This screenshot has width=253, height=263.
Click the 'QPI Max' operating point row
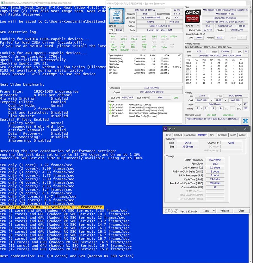click(x=145, y=70)
